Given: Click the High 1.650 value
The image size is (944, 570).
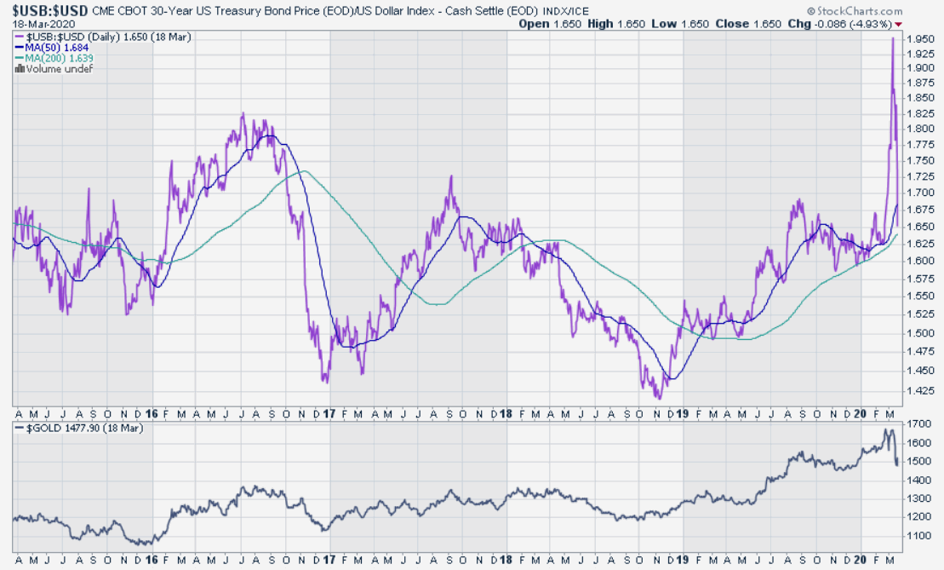Looking at the screenshot, I should (616, 24).
